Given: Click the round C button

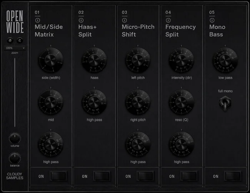Looking at the screenshot, I should (20, 40).
